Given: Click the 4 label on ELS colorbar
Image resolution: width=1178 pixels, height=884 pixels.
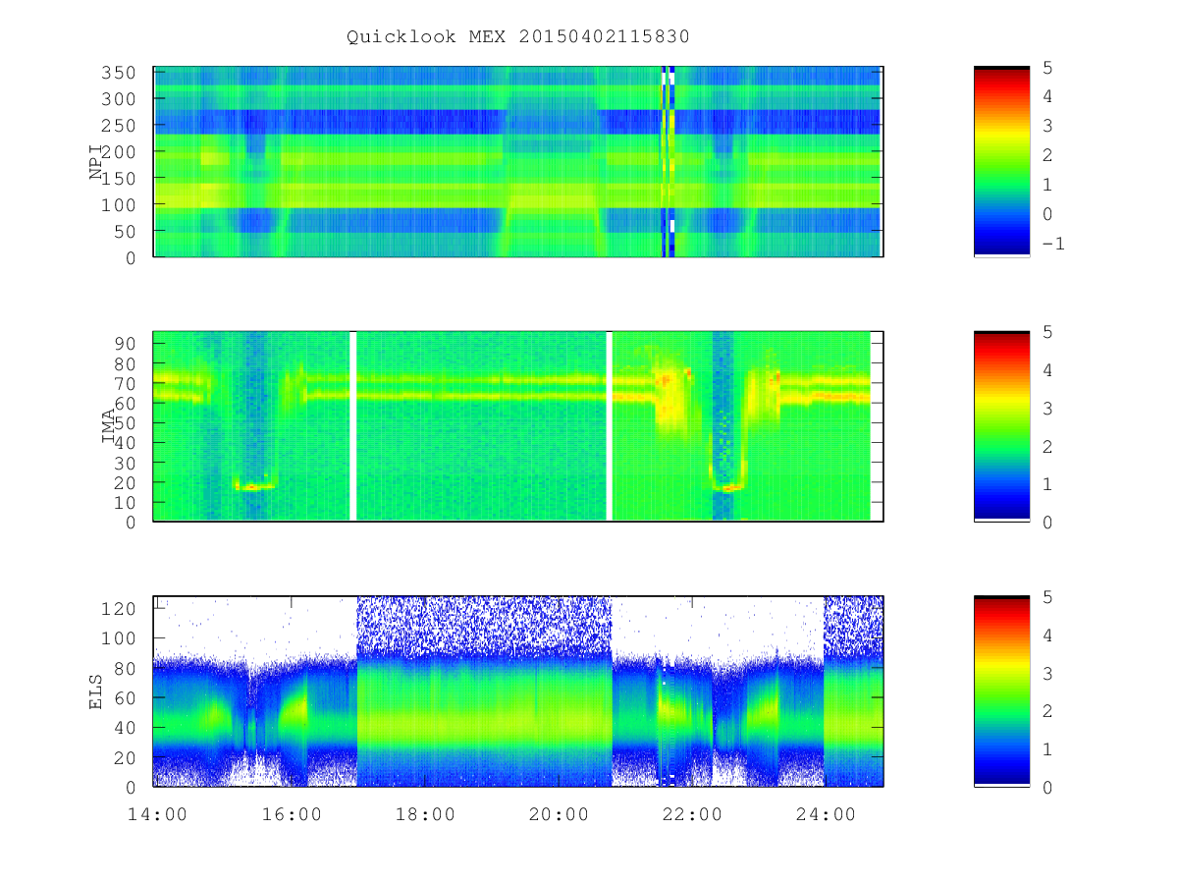Looking at the screenshot, I should (x=1046, y=635).
